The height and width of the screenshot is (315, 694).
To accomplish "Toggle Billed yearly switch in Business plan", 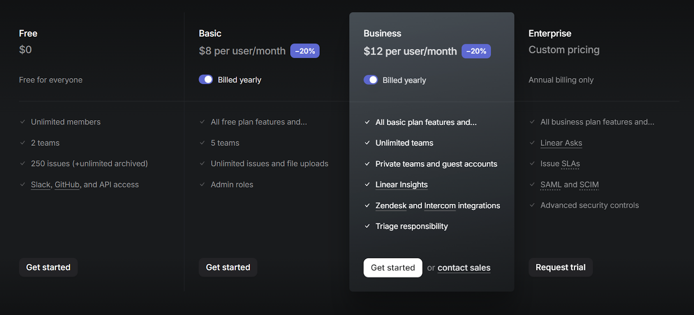I will 370,80.
